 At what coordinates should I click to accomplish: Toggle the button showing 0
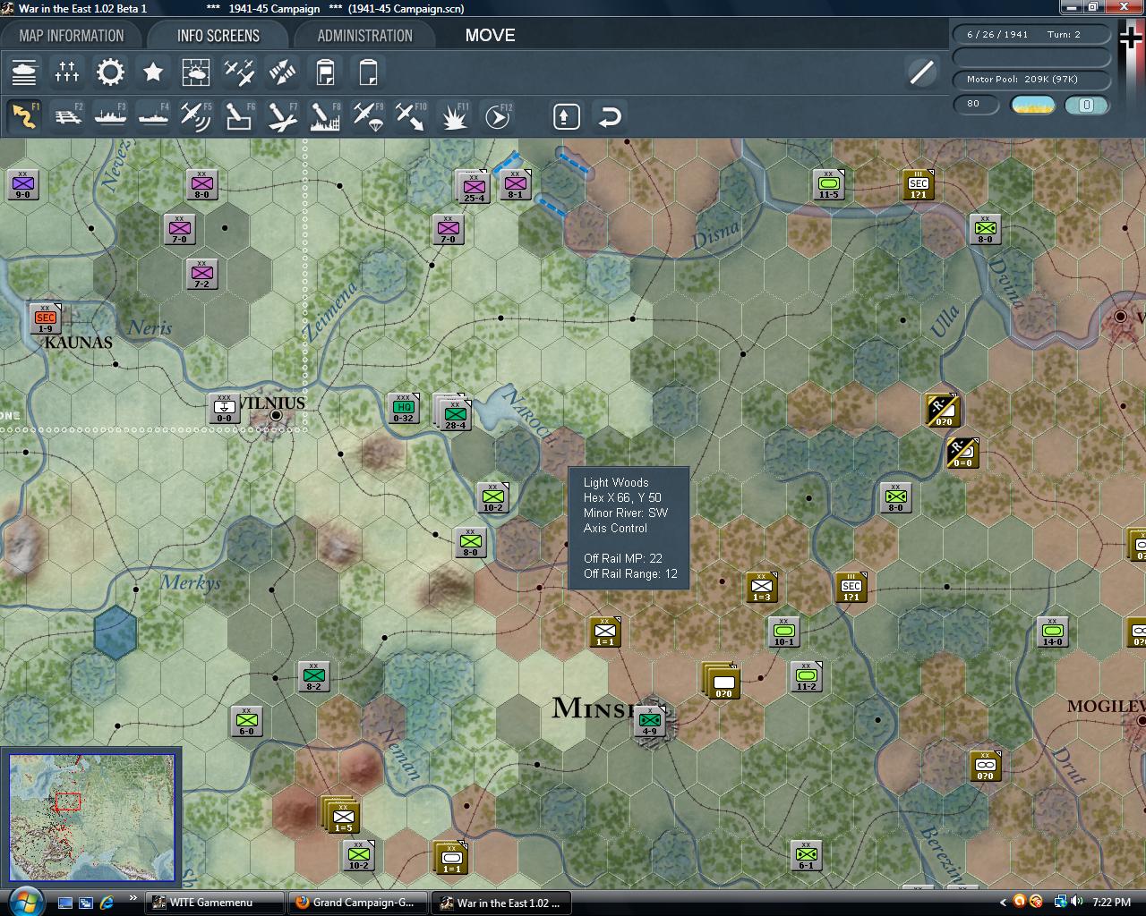(x=1087, y=105)
